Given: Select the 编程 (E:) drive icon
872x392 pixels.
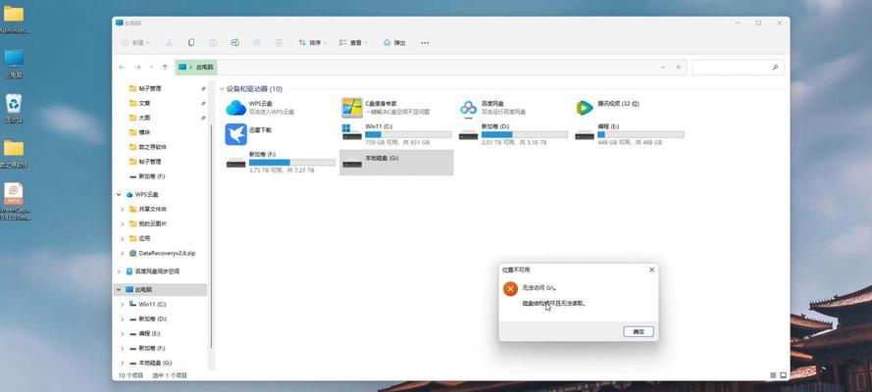Looking at the screenshot, I should 585,135.
